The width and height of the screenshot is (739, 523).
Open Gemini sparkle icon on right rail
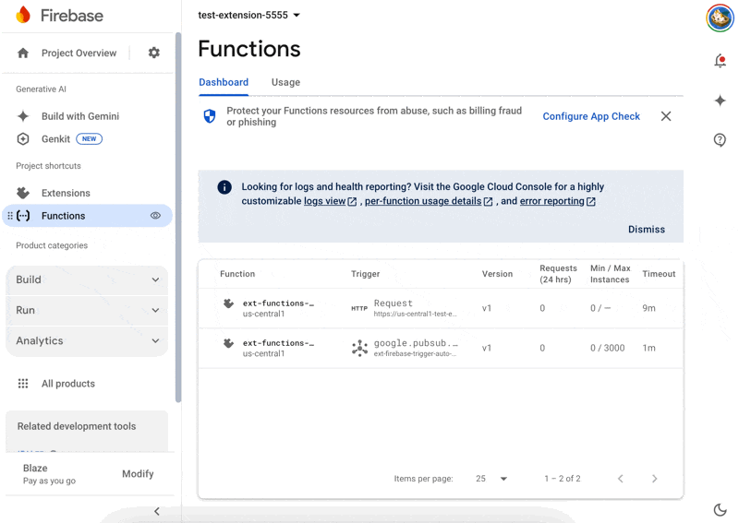720,101
